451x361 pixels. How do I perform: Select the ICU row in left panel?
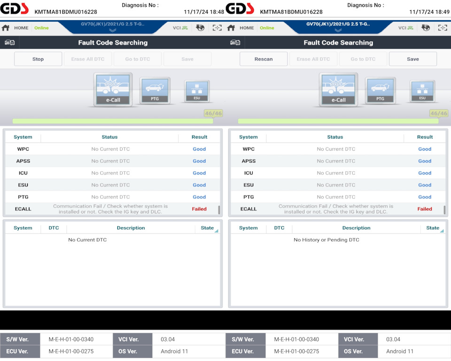click(112, 173)
